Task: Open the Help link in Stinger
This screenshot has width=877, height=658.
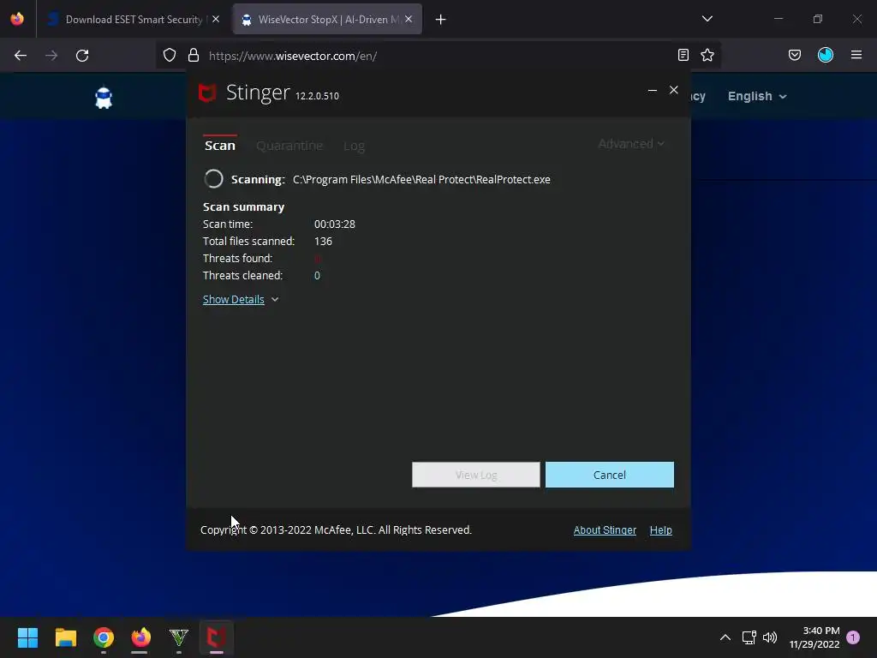Action: pos(660,529)
